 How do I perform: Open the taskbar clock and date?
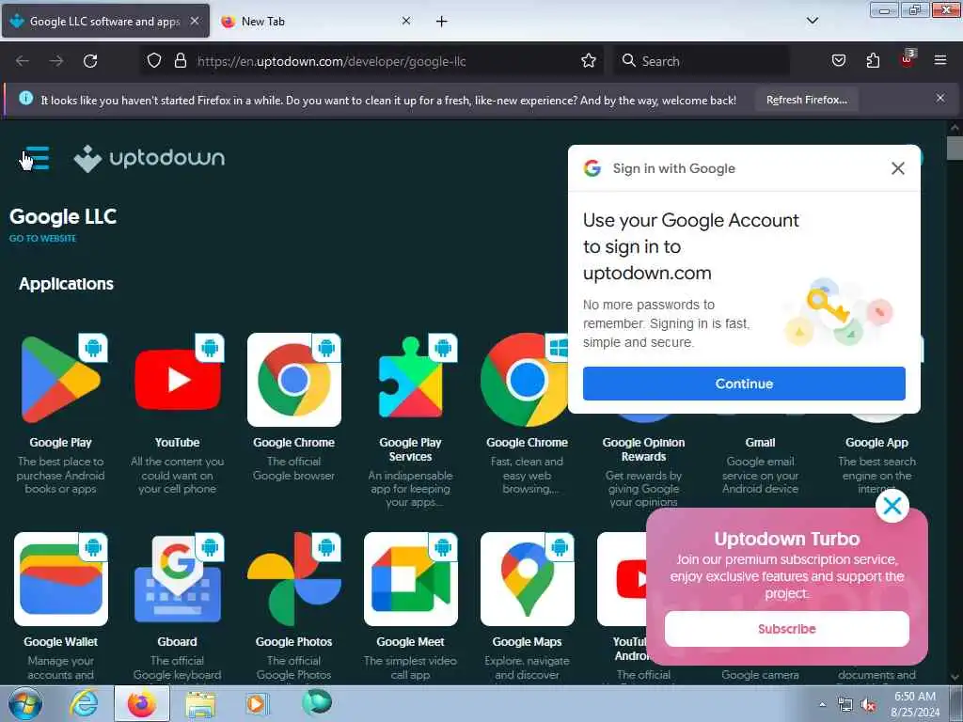point(915,704)
